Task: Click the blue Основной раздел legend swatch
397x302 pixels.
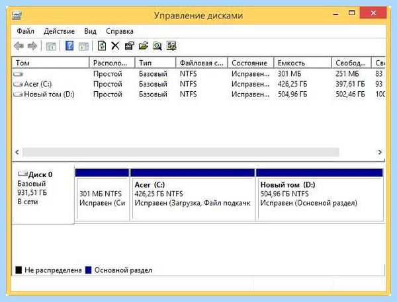Action: point(88,270)
